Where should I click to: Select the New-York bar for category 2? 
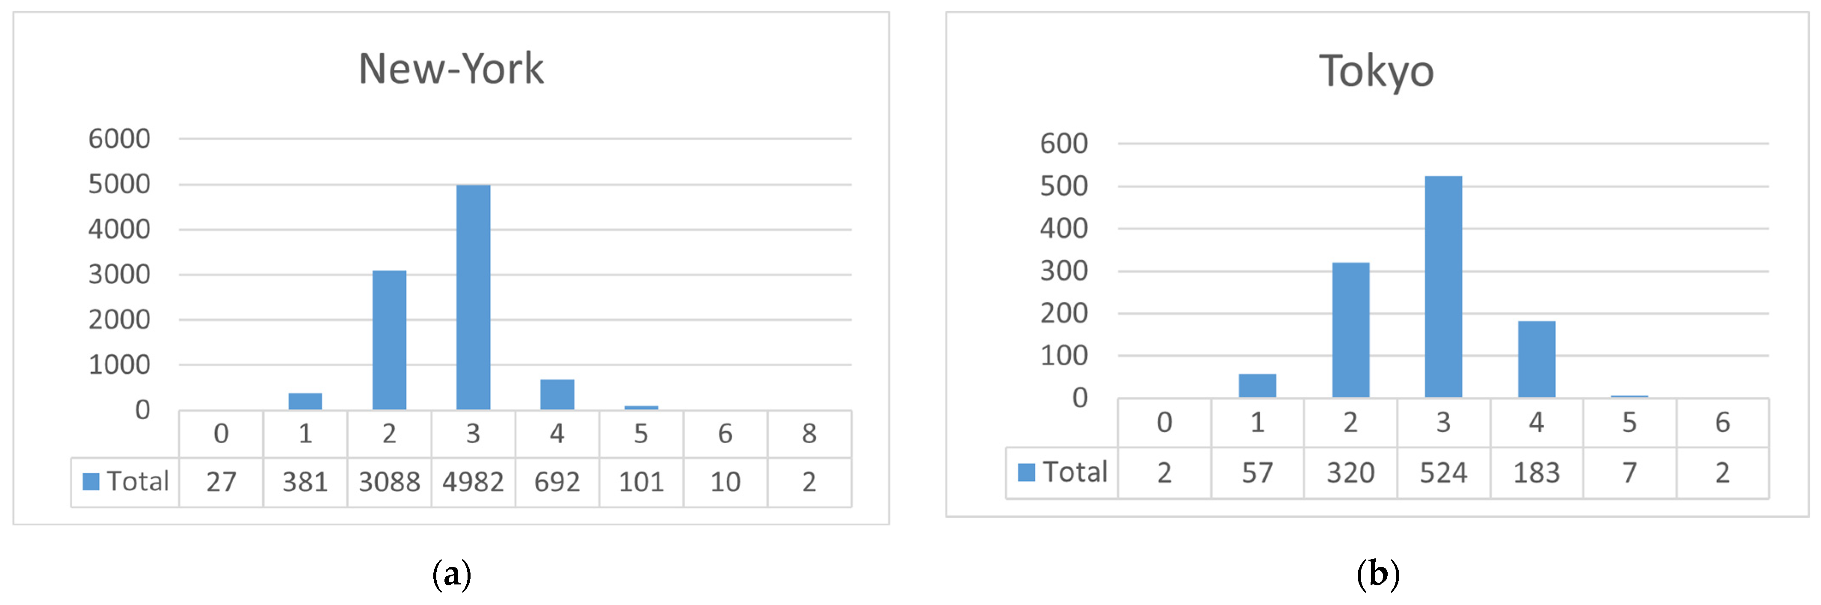tap(389, 340)
